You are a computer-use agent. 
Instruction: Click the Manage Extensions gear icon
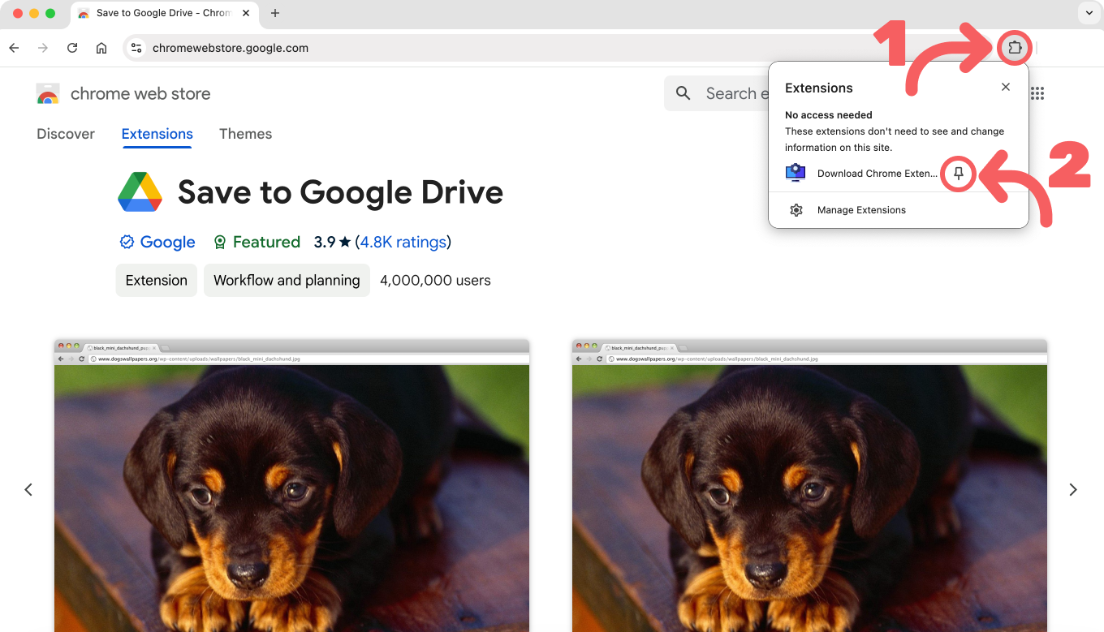click(x=796, y=210)
